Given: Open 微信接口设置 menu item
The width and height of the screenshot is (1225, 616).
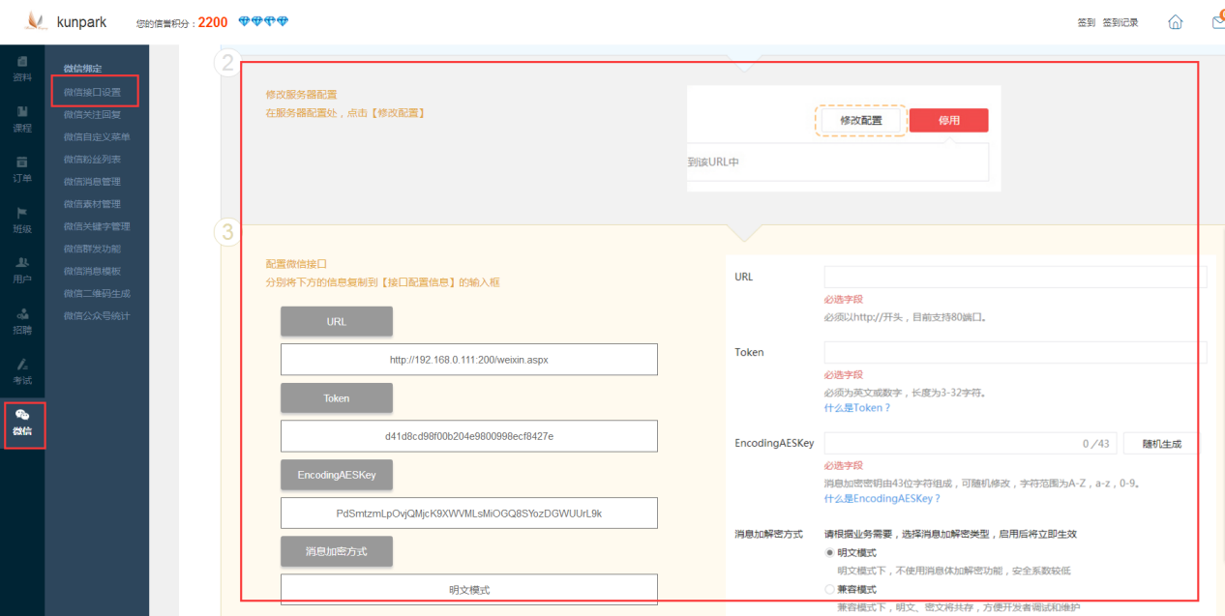Looking at the screenshot, I should click(x=92, y=92).
